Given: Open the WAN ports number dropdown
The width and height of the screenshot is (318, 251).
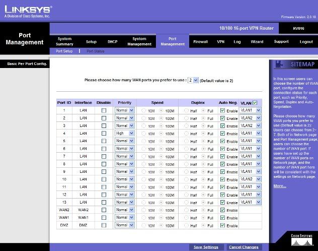Looking at the screenshot, I should click(x=192, y=80).
